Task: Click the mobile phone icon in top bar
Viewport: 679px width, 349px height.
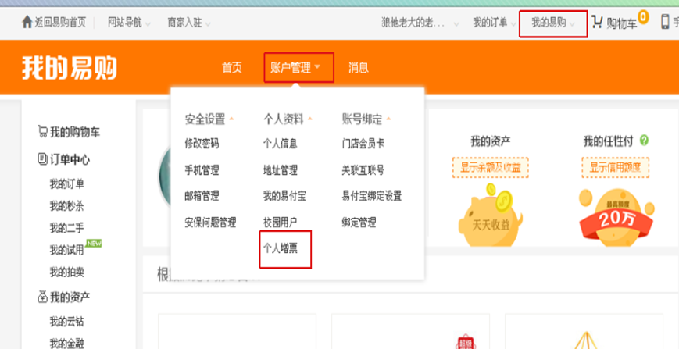Action: (x=665, y=22)
